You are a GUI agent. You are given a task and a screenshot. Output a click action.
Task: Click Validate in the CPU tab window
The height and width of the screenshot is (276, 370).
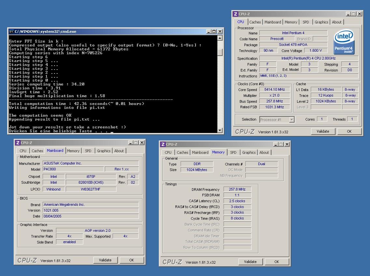pos(323,131)
